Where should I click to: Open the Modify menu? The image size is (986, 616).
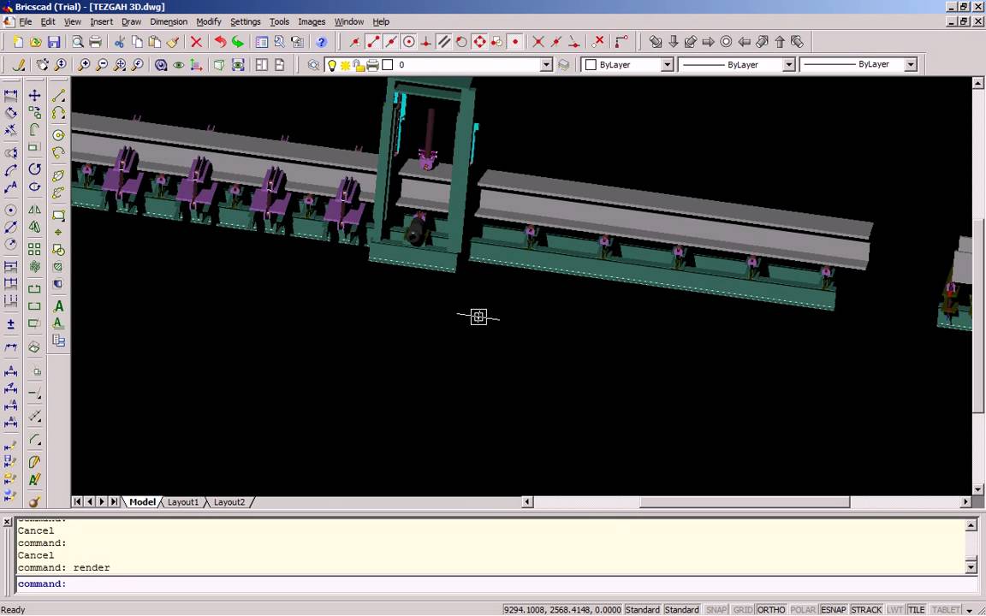pos(209,21)
